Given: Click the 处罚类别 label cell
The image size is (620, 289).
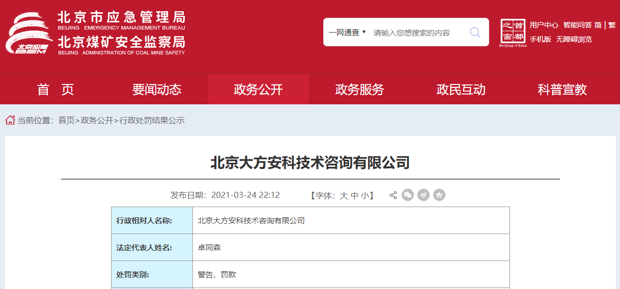Looking at the screenshot, I should (152, 274).
